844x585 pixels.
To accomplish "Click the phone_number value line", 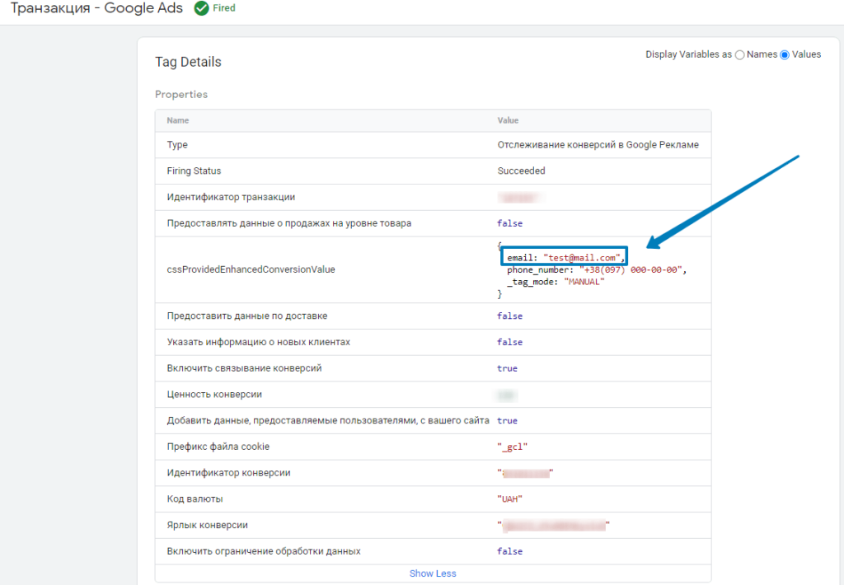I will tap(597, 269).
